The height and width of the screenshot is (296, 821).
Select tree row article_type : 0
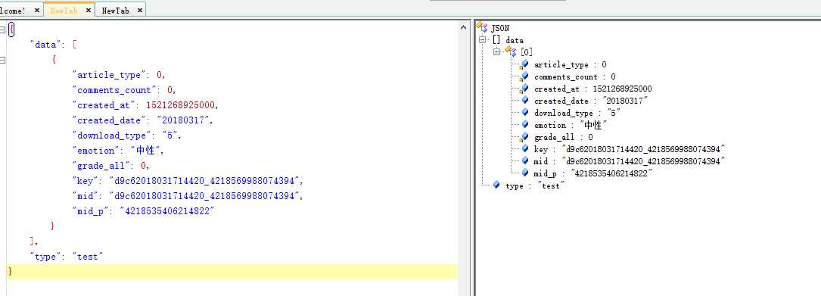click(571, 64)
